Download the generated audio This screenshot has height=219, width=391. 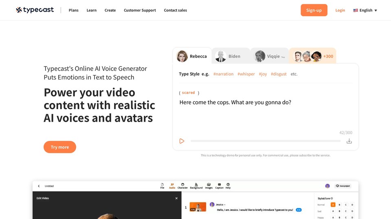(349, 141)
